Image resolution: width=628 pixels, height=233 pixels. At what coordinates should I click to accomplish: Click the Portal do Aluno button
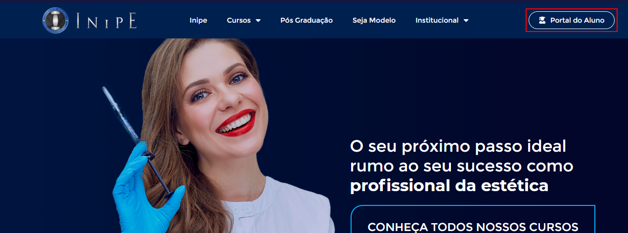click(572, 20)
